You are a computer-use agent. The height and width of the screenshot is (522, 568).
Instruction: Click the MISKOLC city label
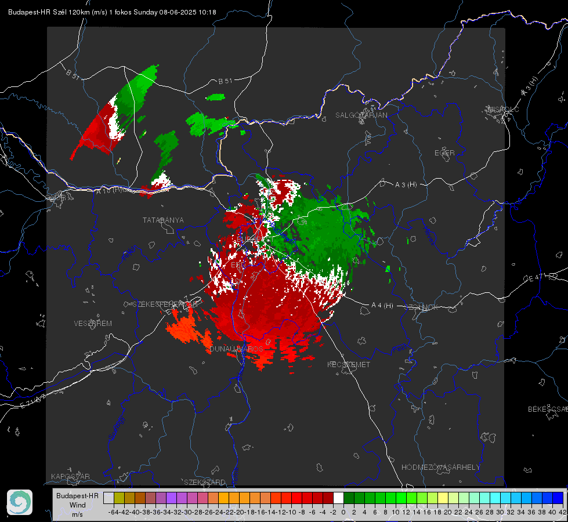coord(503,109)
